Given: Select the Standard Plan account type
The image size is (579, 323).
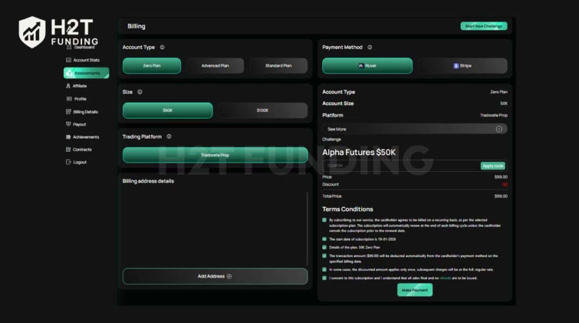Looking at the screenshot, I should pos(278,66).
